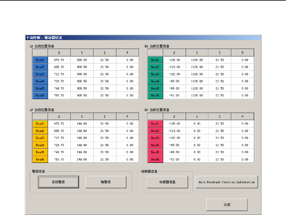Click the Y column header in RR table
Viewport: 286px width, 215px height.
197,53
